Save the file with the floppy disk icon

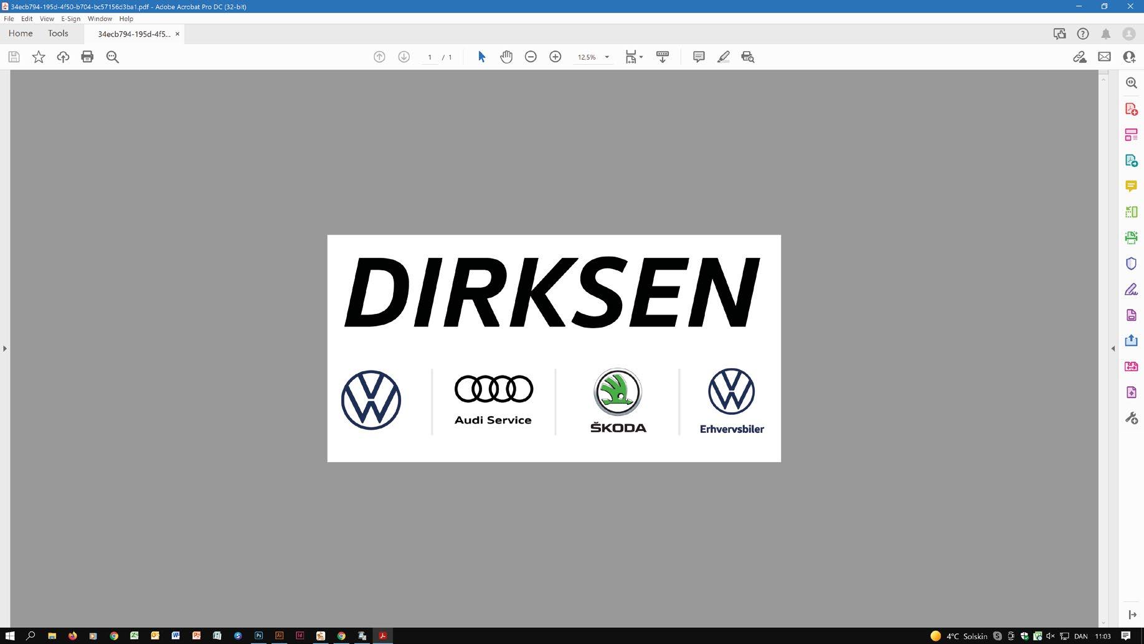click(x=14, y=57)
